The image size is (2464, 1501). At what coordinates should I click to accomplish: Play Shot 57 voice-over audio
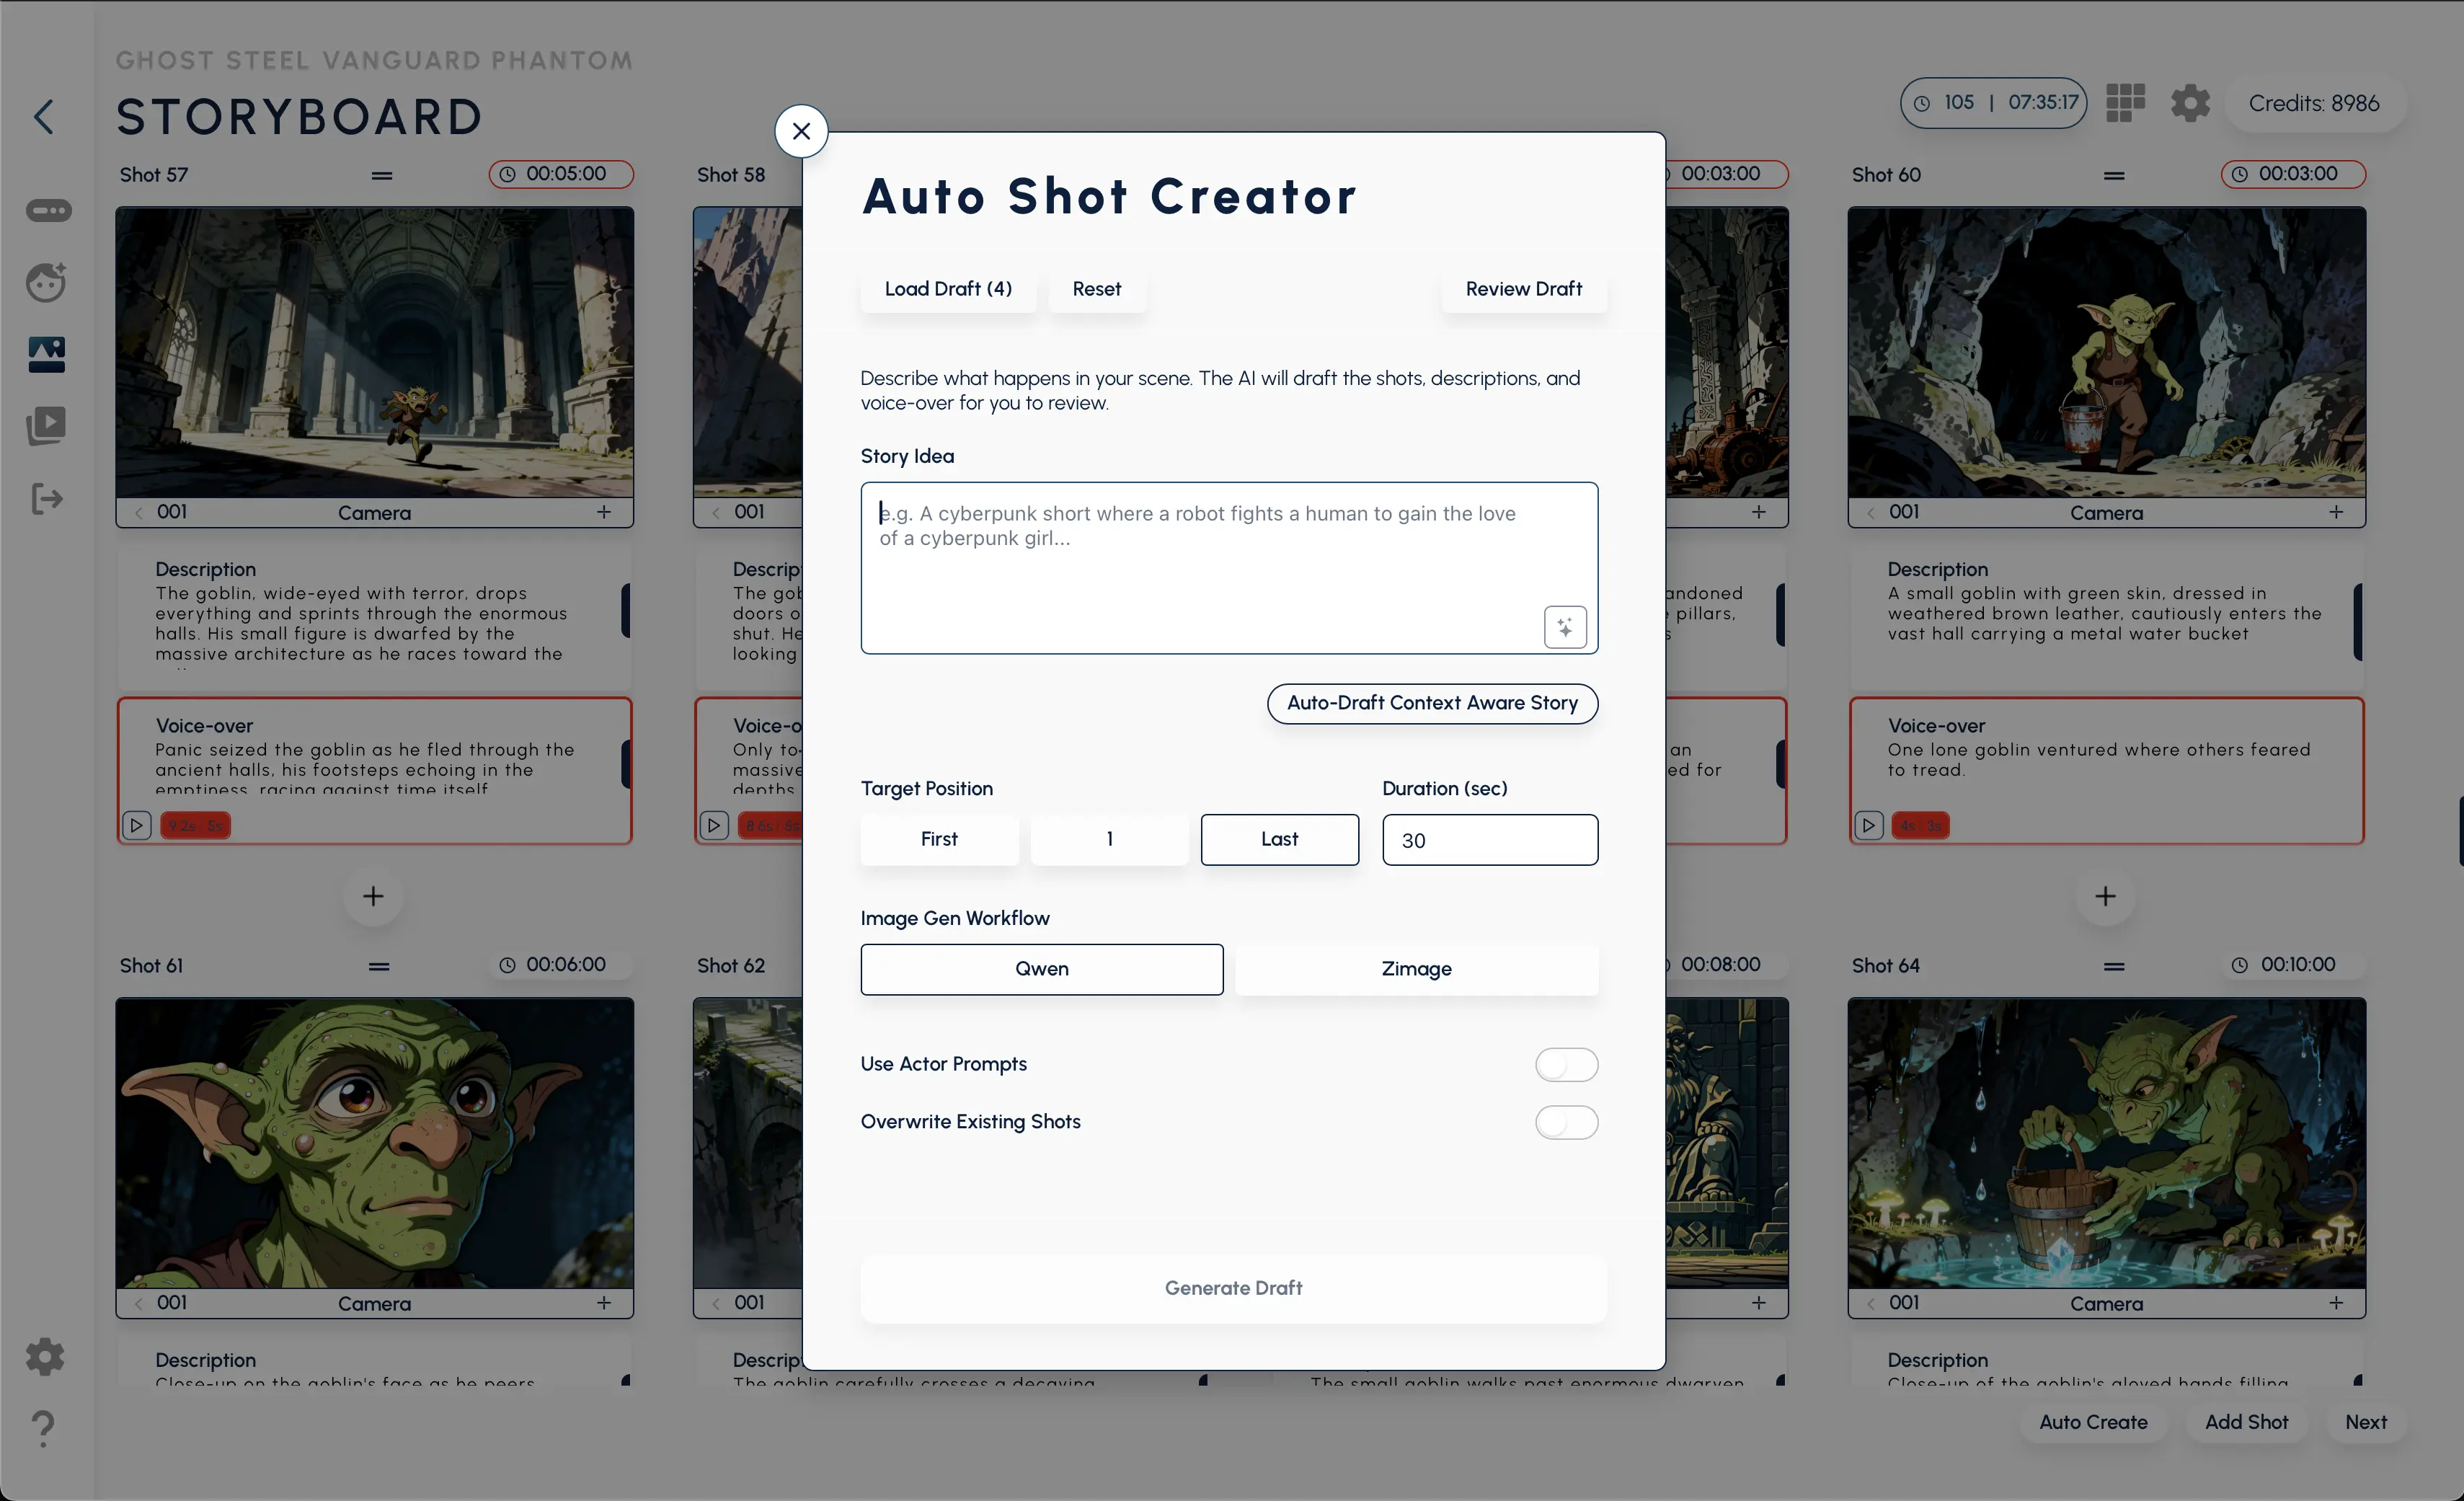click(x=136, y=825)
